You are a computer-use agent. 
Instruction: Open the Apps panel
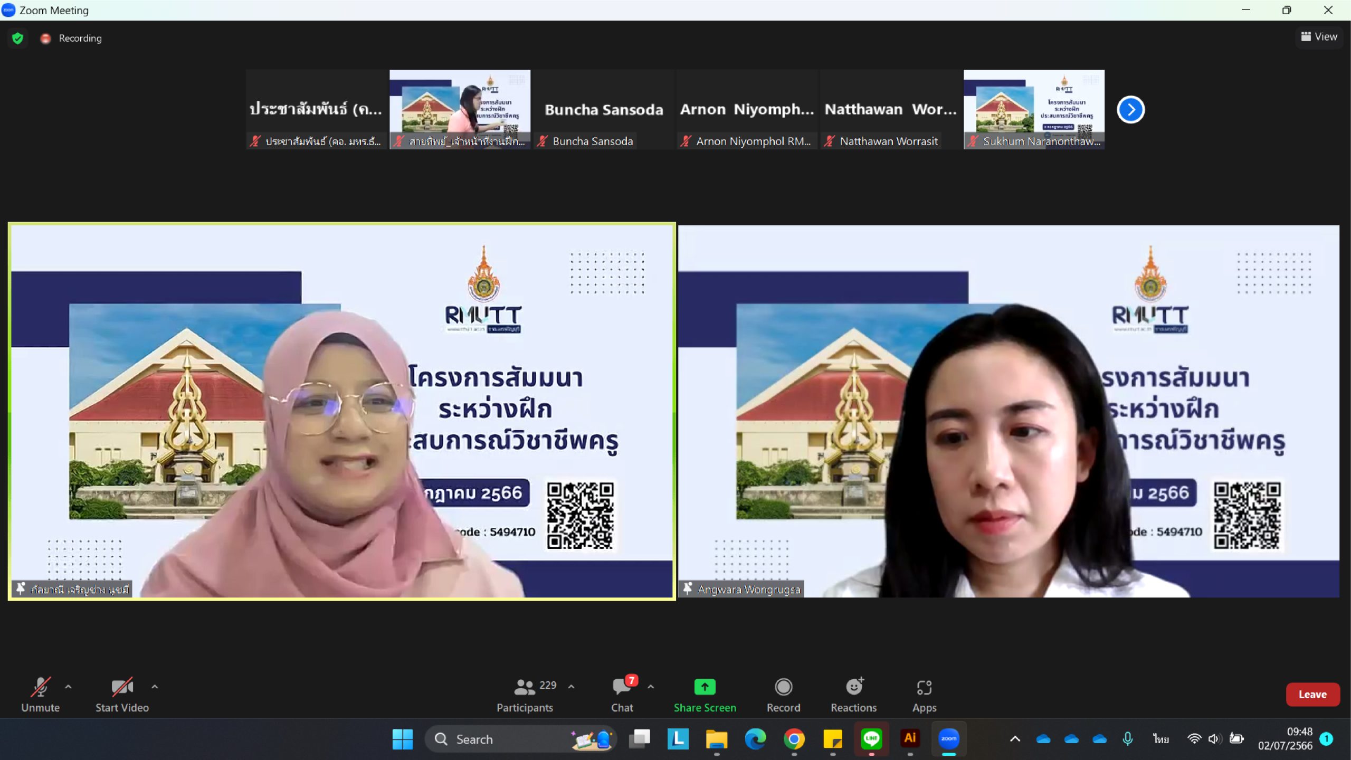[924, 694]
